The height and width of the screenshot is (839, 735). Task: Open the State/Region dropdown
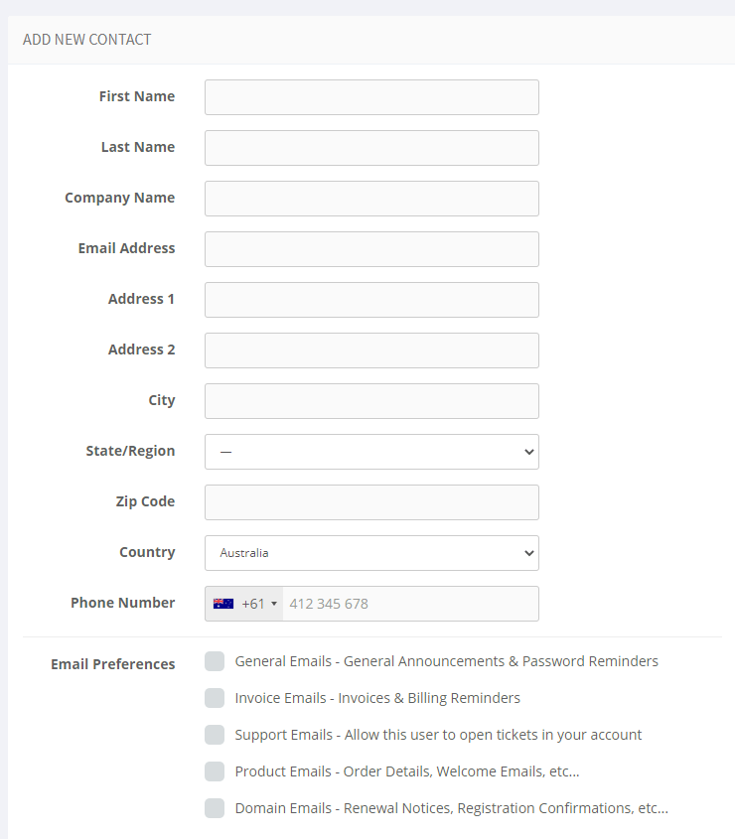(371, 451)
